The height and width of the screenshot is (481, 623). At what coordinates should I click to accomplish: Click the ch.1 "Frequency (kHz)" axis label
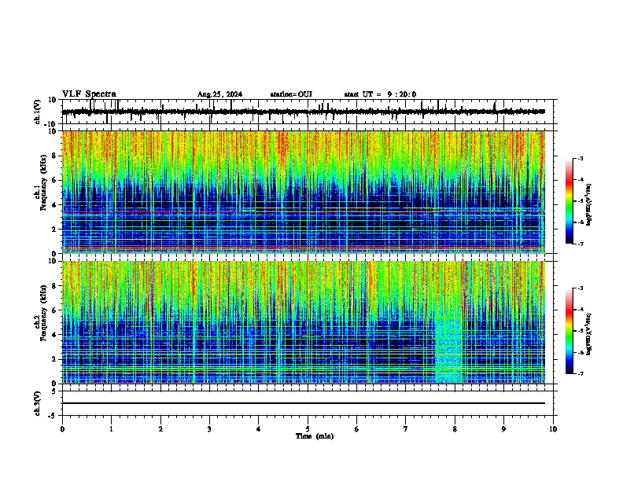(x=44, y=182)
